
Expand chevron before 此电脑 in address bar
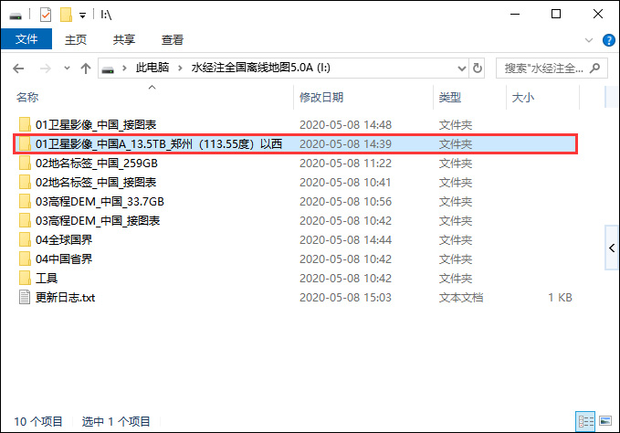pos(124,68)
